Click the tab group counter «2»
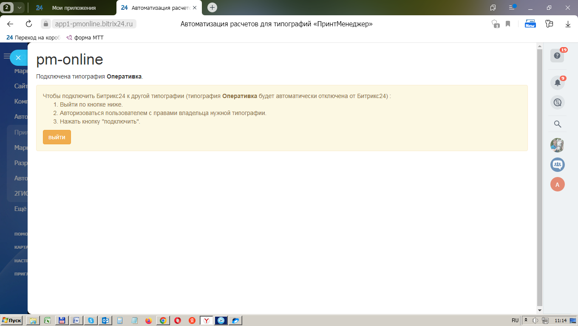 point(7,8)
